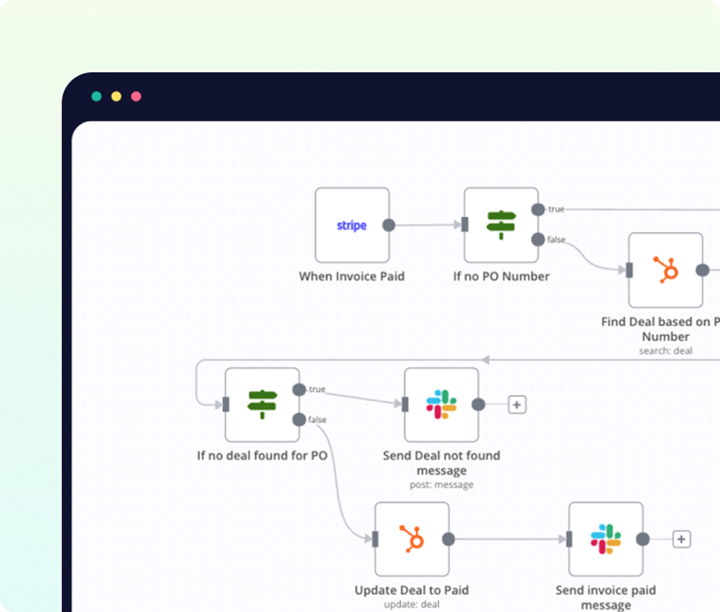This screenshot has height=612, width=720.
Task: Click the 'post: message' subtitle text
Action: click(442, 485)
